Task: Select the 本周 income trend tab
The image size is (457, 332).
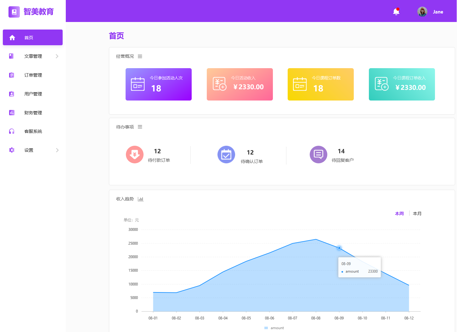Action: (x=399, y=213)
